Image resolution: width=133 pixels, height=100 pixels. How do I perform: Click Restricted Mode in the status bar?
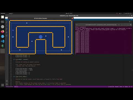tap(10, 87)
